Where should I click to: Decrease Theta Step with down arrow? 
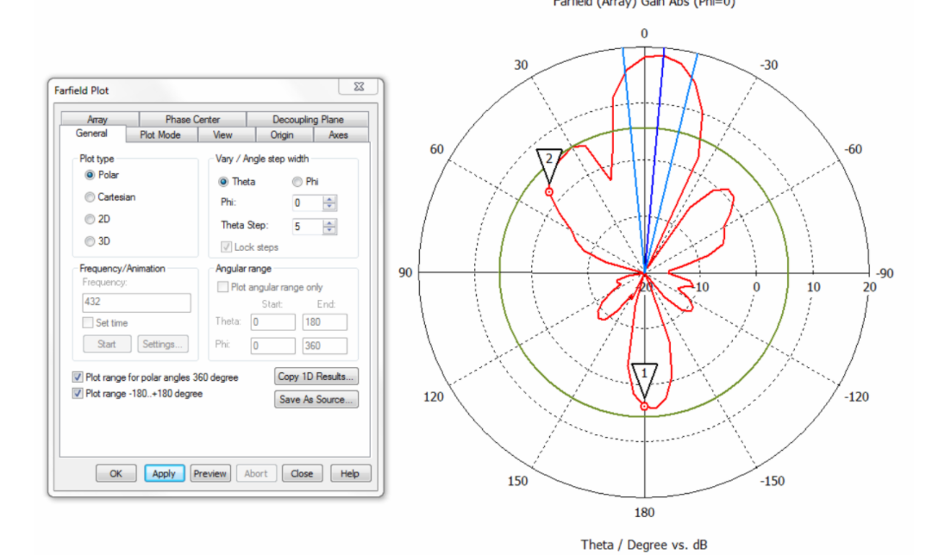[330, 230]
